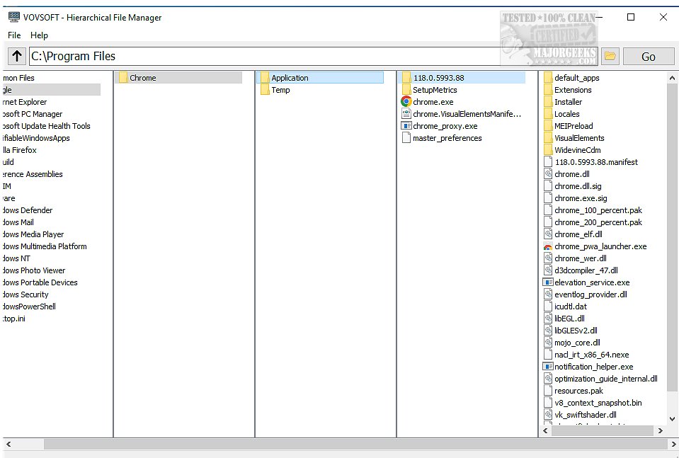
Task: Select the elevation_service.exe application icon
Action: (x=547, y=282)
